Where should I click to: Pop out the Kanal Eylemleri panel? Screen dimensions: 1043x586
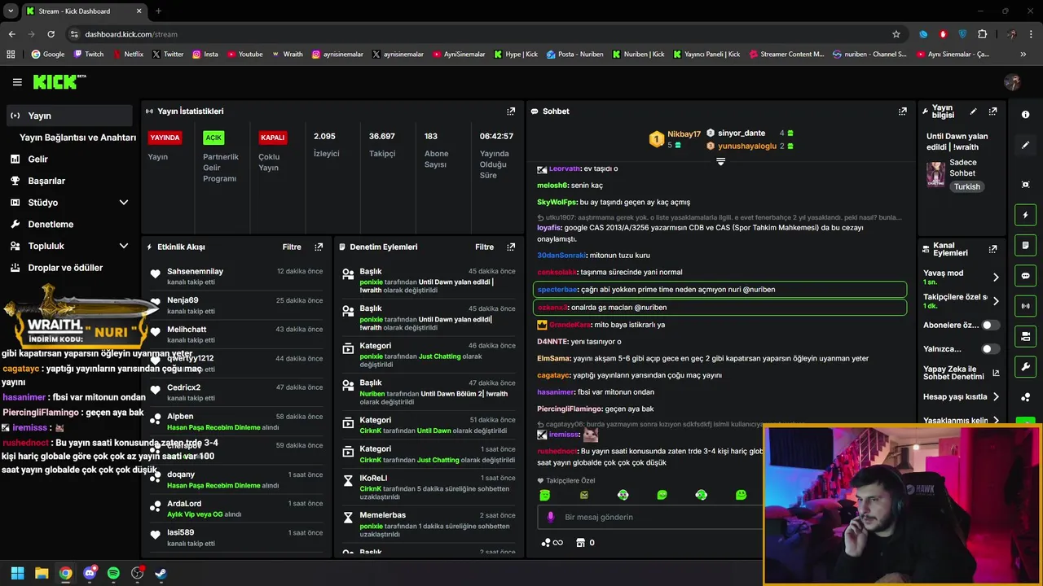click(992, 249)
